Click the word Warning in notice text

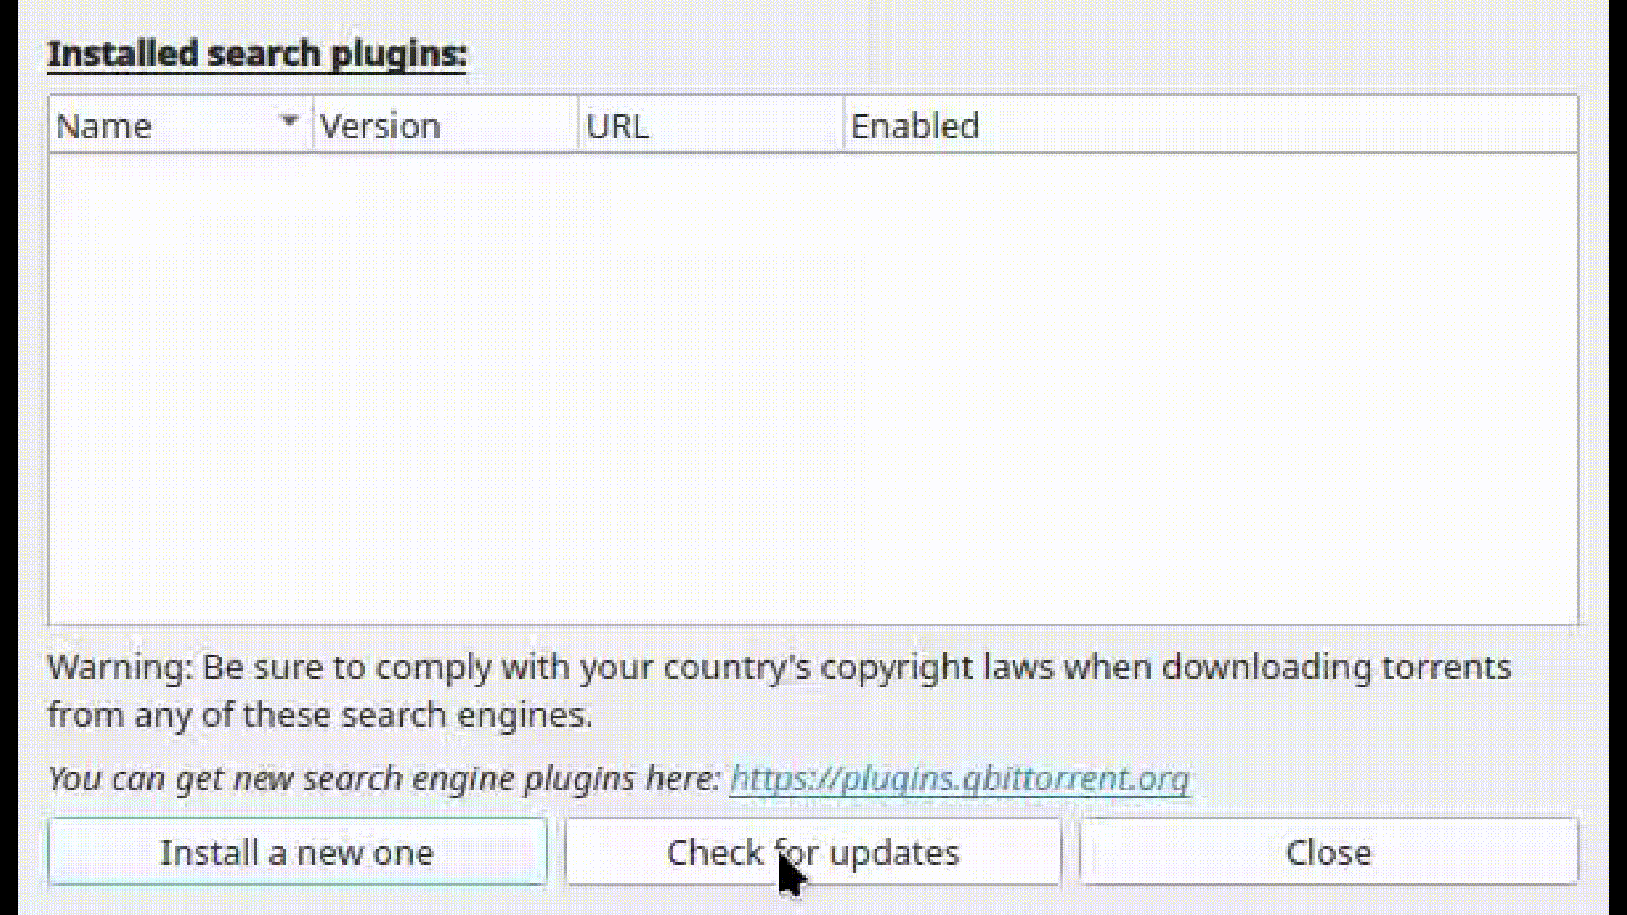coord(117,668)
